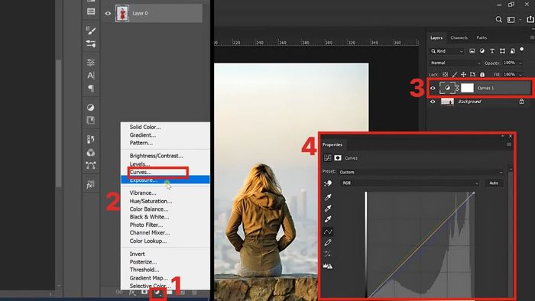535x301 pixels.
Task: Open the Paragraph panel icon
Action: pyautogui.click(x=91, y=89)
